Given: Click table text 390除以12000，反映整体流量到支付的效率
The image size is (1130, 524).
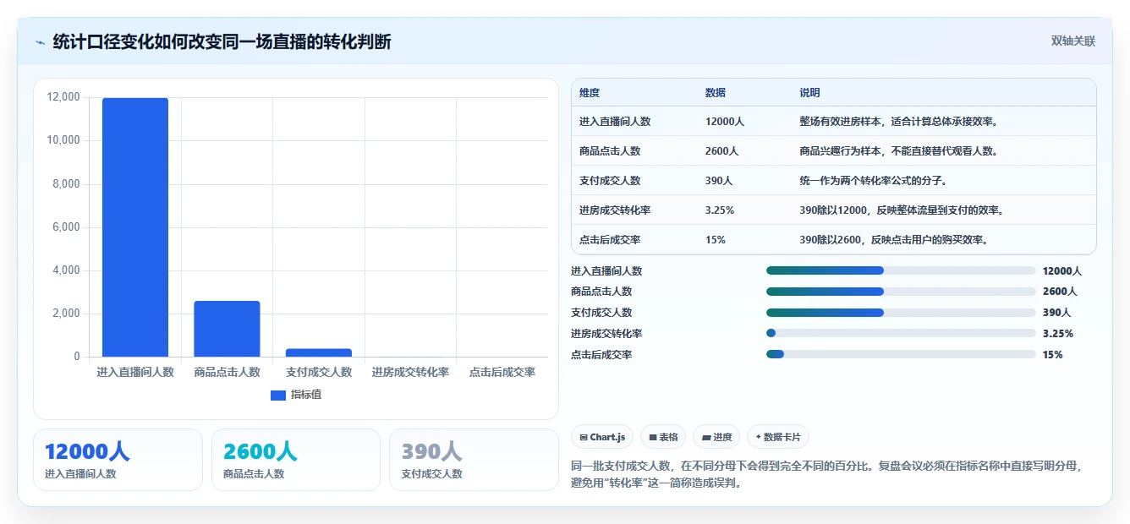Looking at the screenshot, I should (903, 210).
